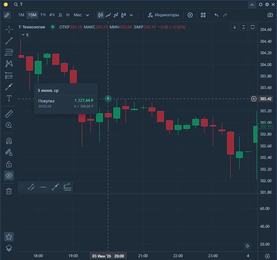Delete all drawings with trash icon

coord(9,191)
